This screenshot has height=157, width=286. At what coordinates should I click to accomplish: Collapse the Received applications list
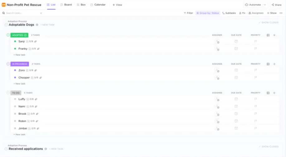(6, 149)
